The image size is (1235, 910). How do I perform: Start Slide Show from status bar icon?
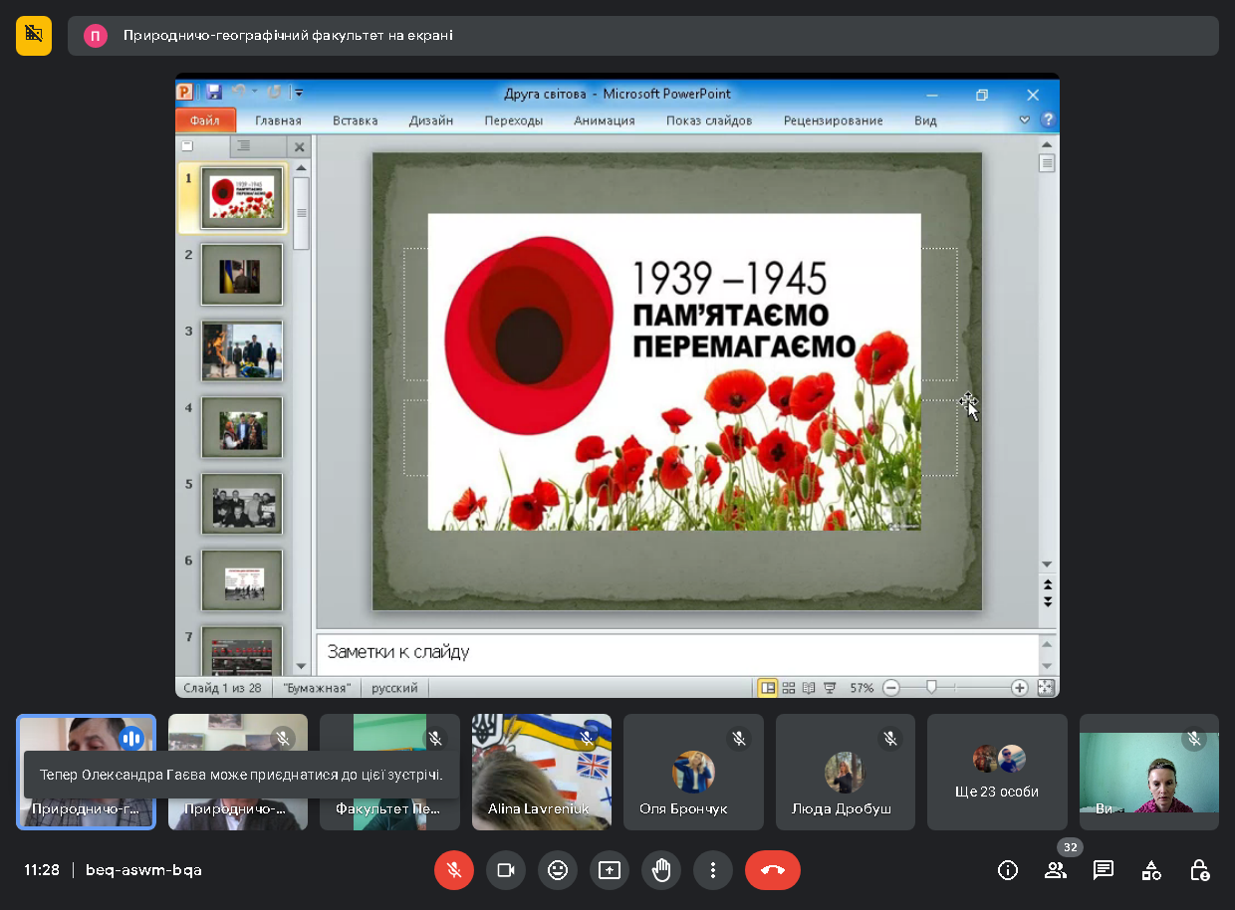coord(830,688)
